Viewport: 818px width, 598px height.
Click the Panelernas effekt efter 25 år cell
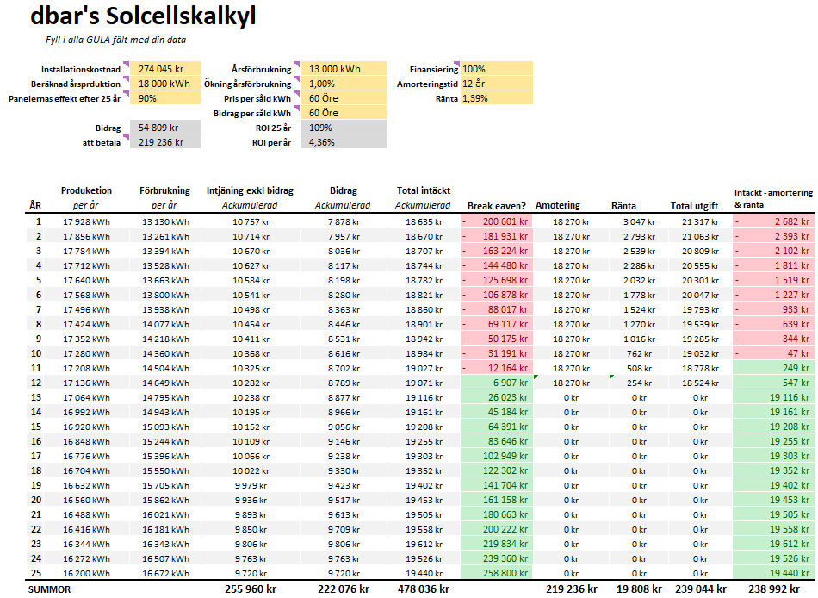pyautogui.click(x=164, y=98)
